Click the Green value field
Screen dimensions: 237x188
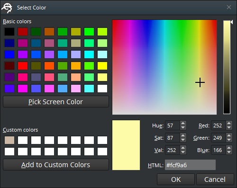(219, 138)
